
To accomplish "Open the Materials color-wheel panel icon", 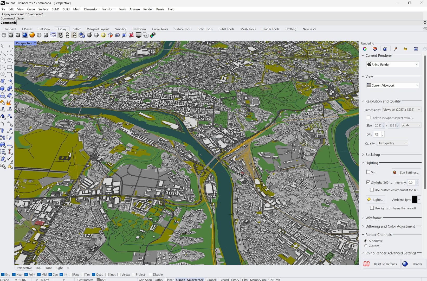I will [x=365, y=49].
